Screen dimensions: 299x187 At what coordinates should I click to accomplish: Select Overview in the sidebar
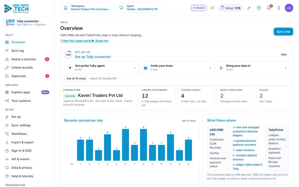click(27, 42)
